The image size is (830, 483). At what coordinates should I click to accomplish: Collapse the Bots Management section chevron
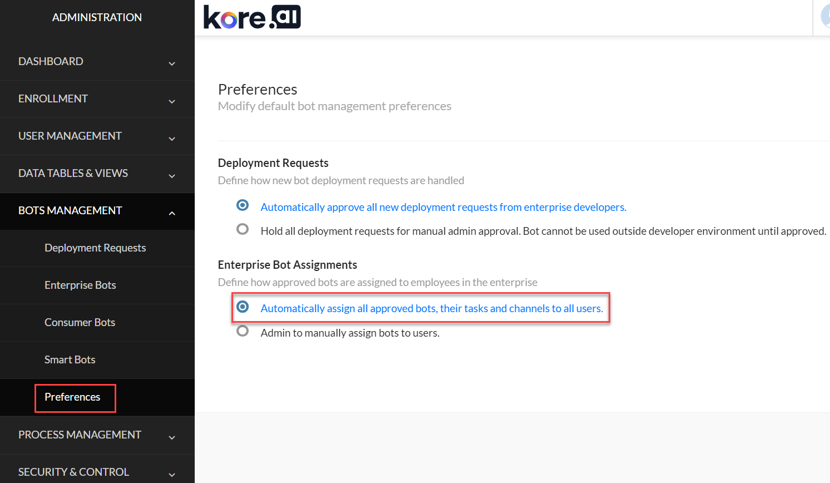[x=172, y=213]
